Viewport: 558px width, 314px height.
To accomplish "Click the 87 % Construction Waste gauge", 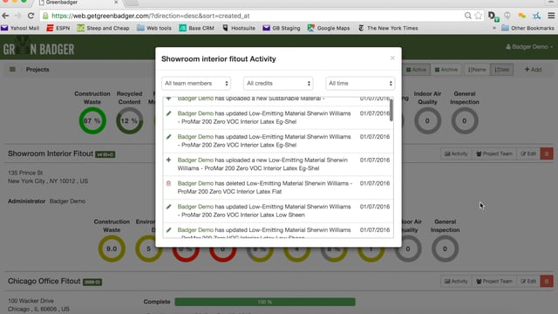I will [92, 120].
